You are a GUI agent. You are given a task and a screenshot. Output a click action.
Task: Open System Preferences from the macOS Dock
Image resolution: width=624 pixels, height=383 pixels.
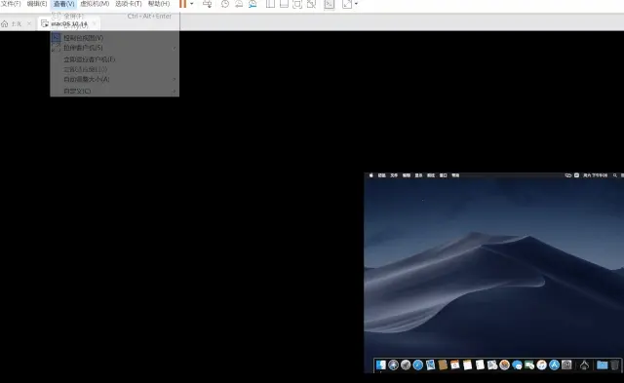click(566, 364)
